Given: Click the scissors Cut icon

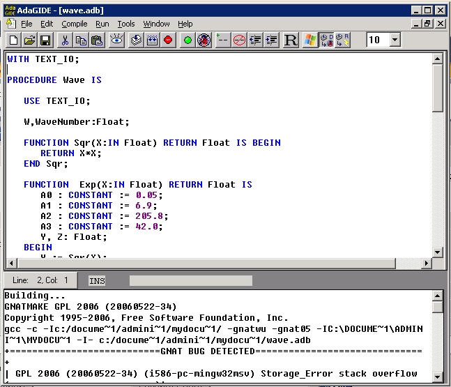Looking at the screenshot, I should 66,40.
